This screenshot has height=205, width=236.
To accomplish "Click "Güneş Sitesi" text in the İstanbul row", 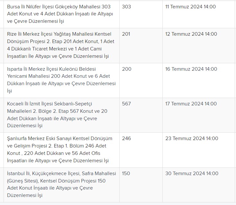I will tap(23, 181).
